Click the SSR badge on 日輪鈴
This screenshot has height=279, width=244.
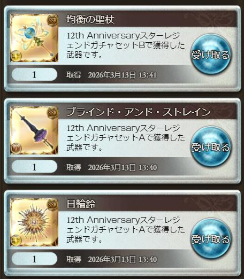(x=52, y=205)
